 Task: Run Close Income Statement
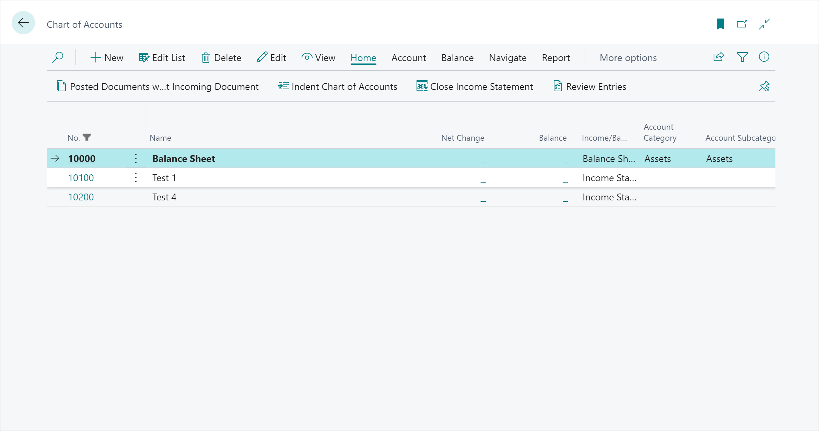(x=475, y=86)
